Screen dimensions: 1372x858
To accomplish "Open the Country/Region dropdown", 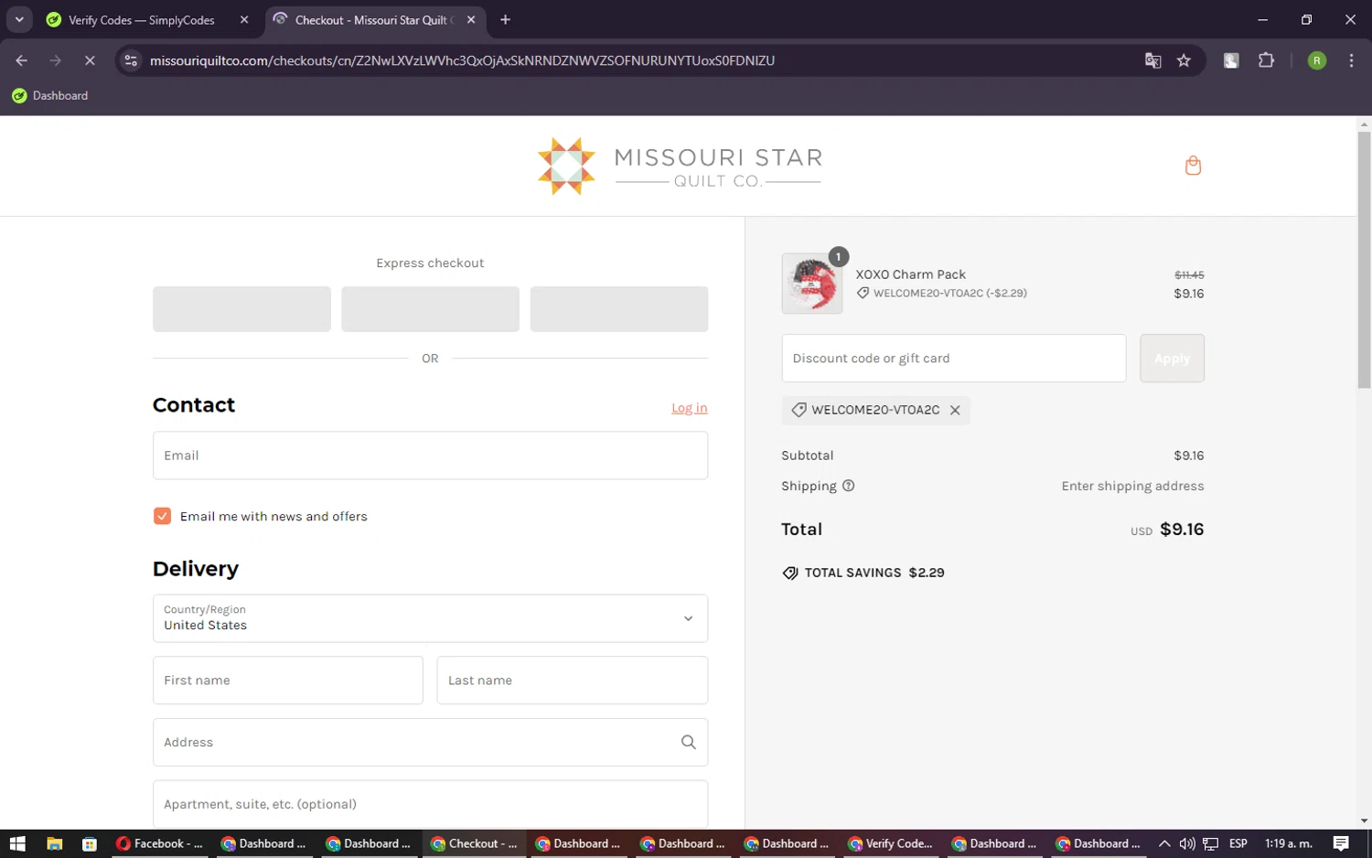I will pos(430,618).
